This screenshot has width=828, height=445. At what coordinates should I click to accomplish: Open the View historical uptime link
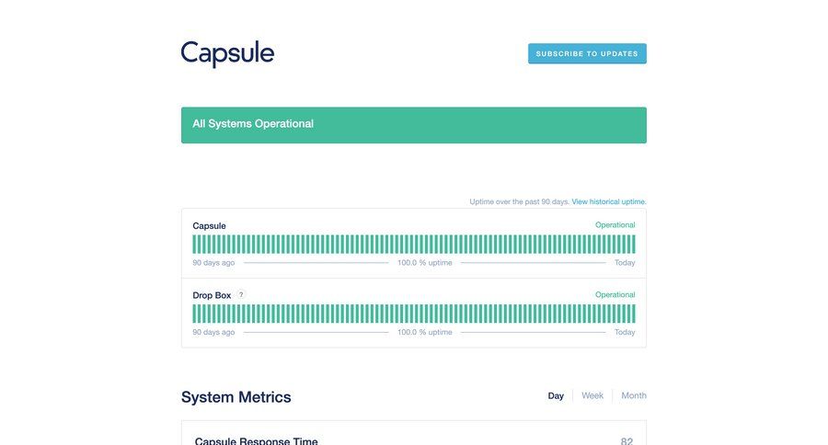point(609,201)
